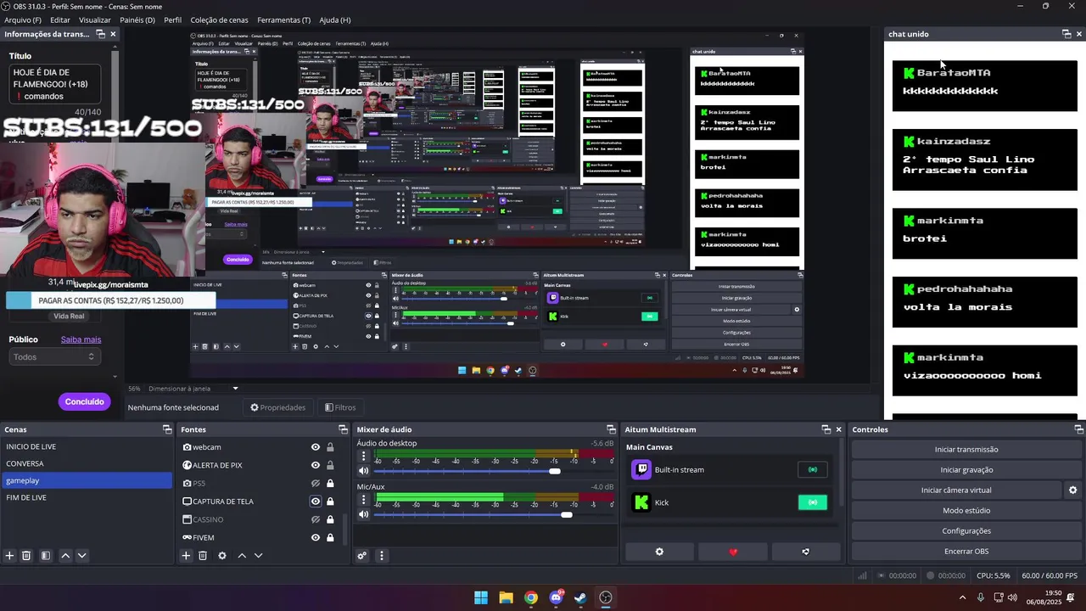Add a new scene with the Cenas plus icon
The width and height of the screenshot is (1086, 611).
click(x=9, y=556)
